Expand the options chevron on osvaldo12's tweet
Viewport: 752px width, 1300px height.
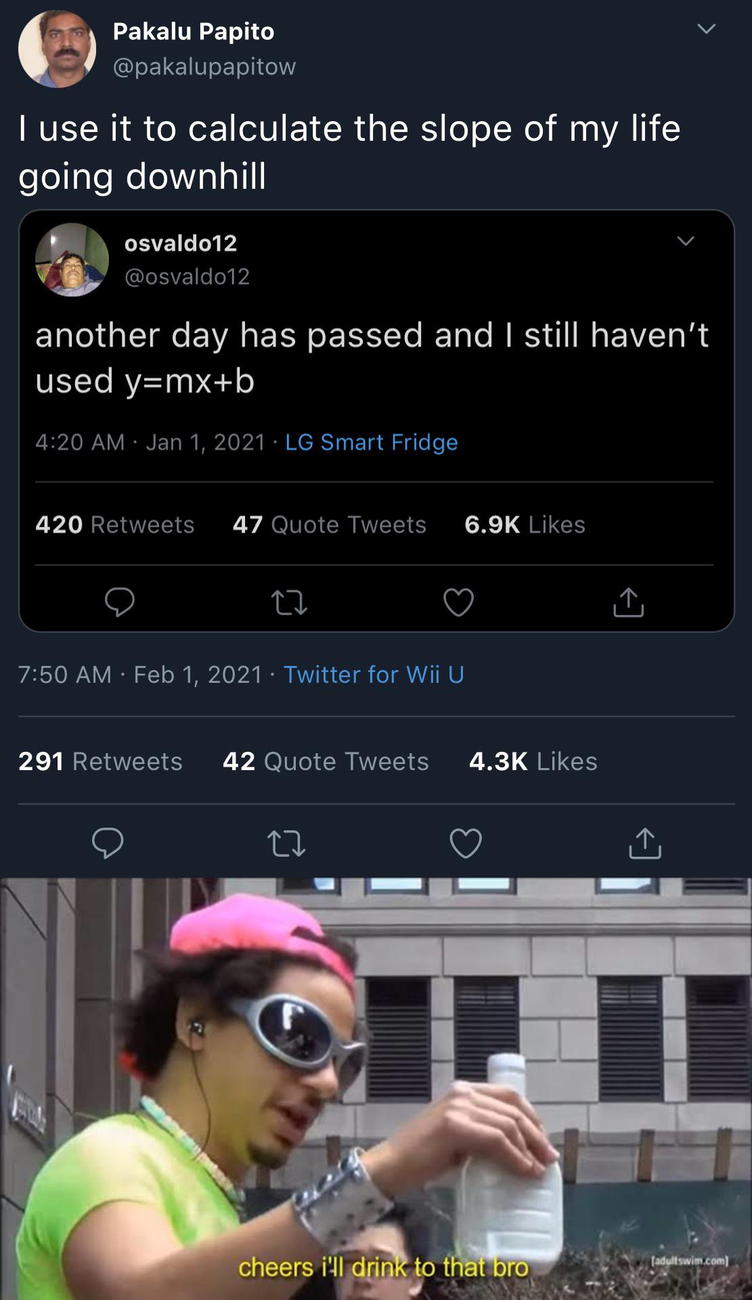686,241
